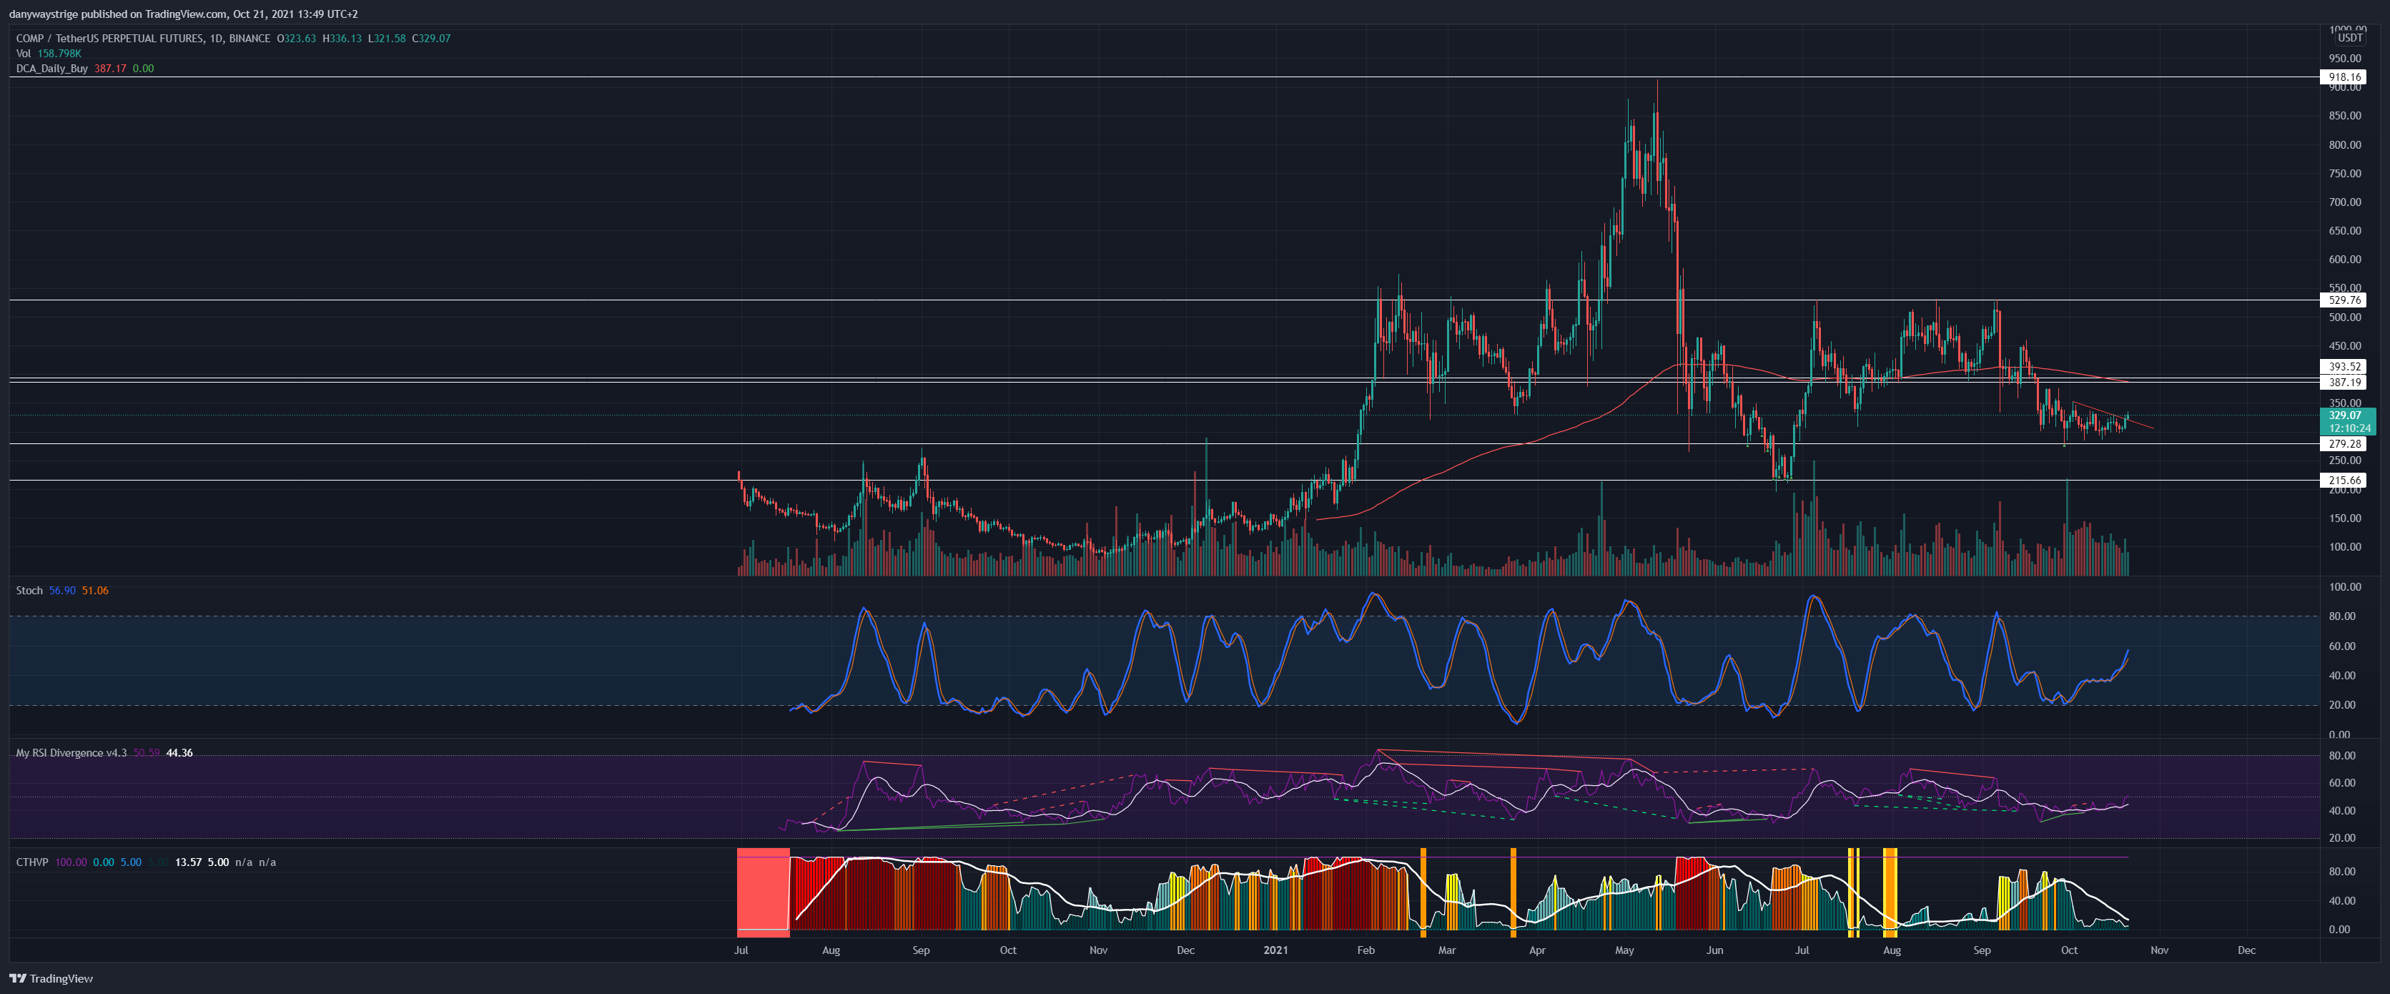2390x994 pixels.
Task: Click the low value L321.58
Action: click(386, 38)
